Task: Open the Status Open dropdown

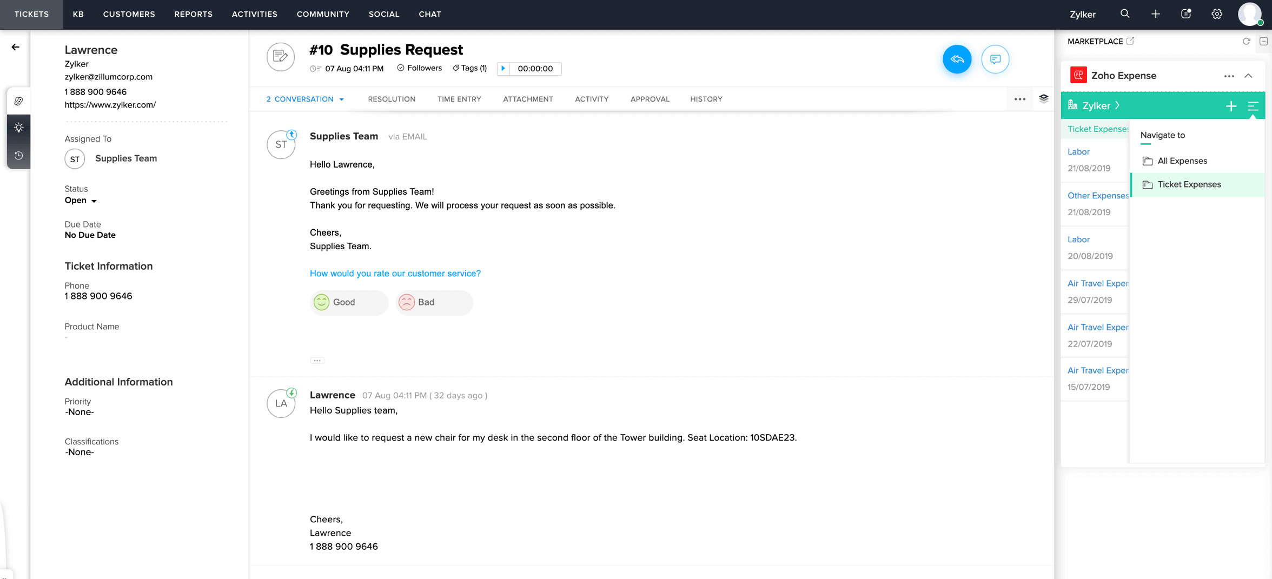Action: pos(81,201)
